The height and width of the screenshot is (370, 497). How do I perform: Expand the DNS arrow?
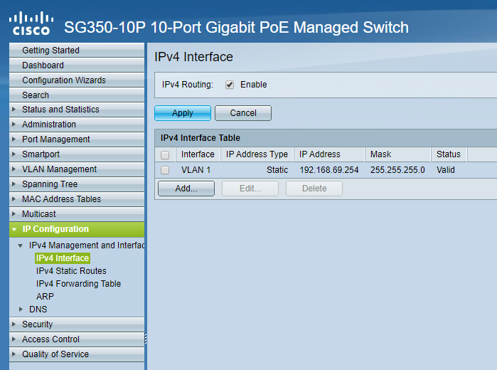[x=21, y=309]
